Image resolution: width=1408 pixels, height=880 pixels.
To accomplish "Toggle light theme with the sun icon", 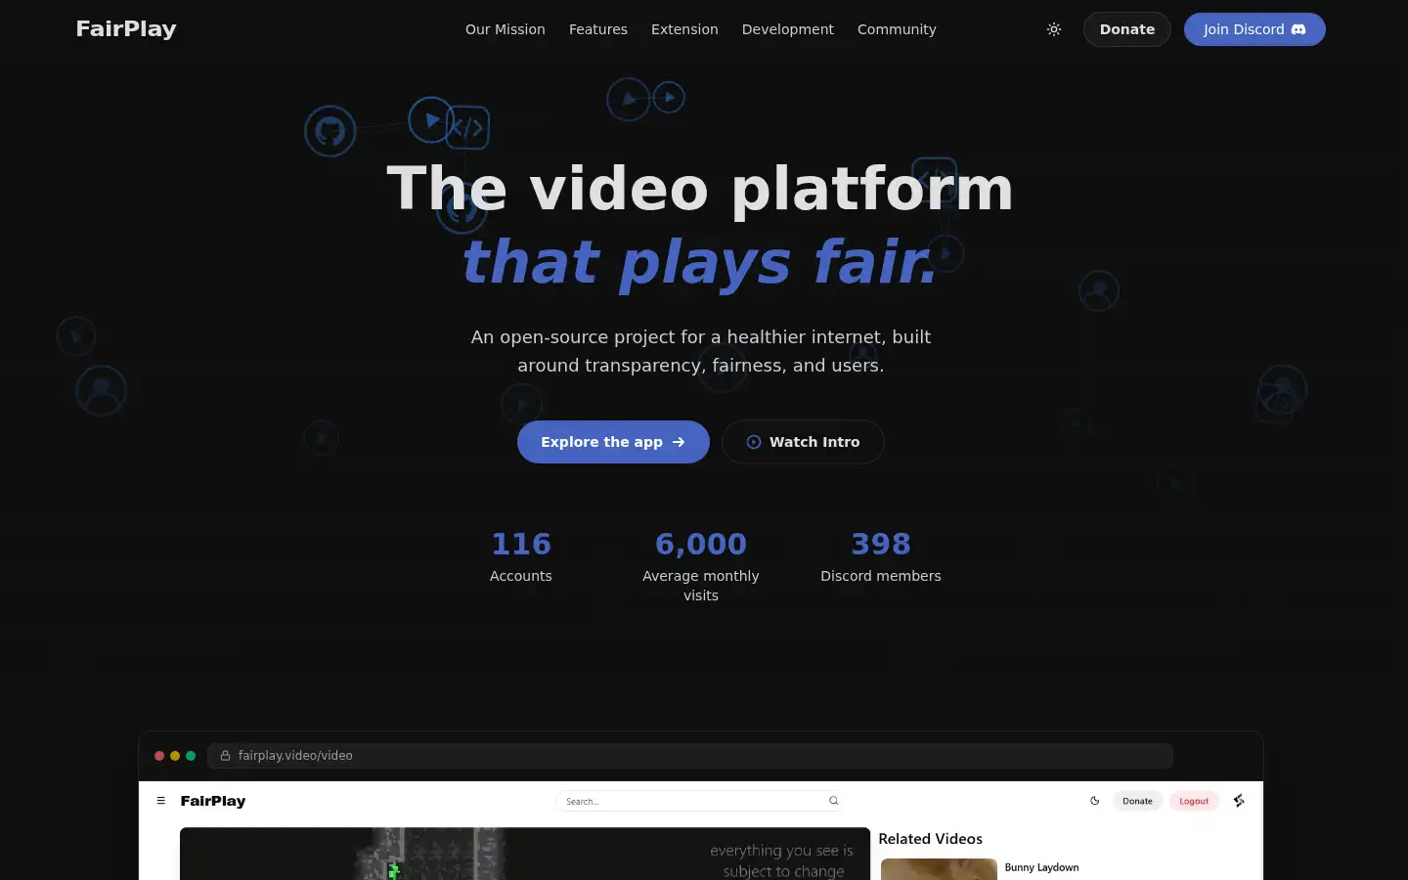I will [x=1054, y=29].
